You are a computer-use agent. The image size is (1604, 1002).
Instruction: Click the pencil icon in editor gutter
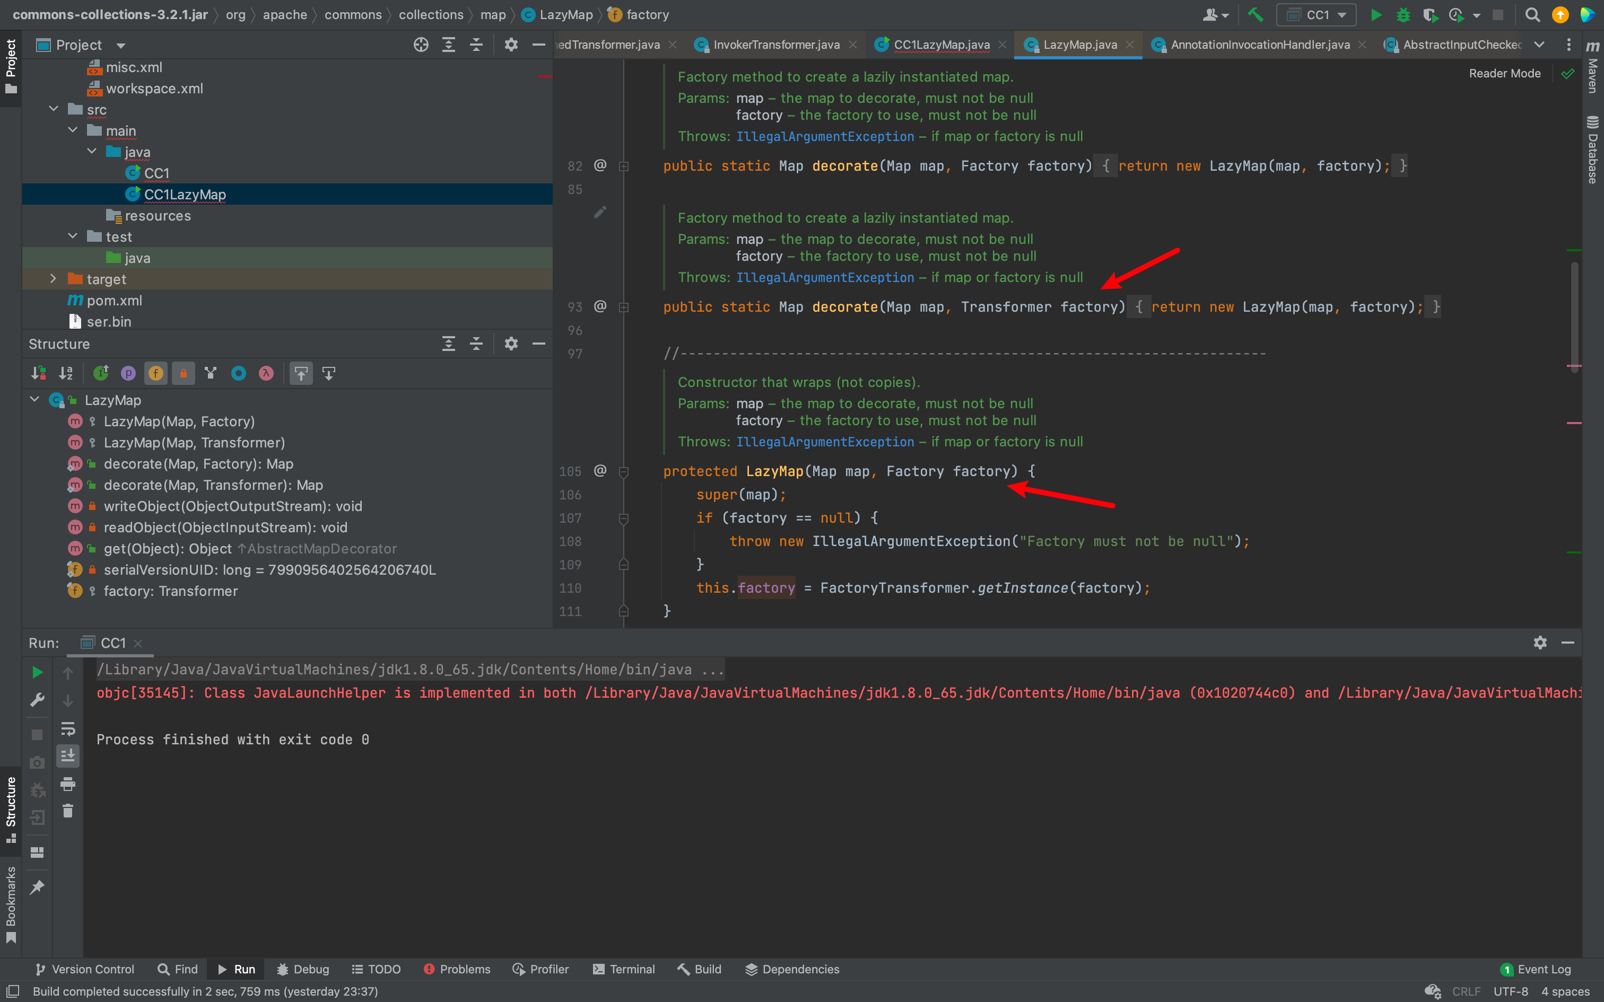(600, 212)
